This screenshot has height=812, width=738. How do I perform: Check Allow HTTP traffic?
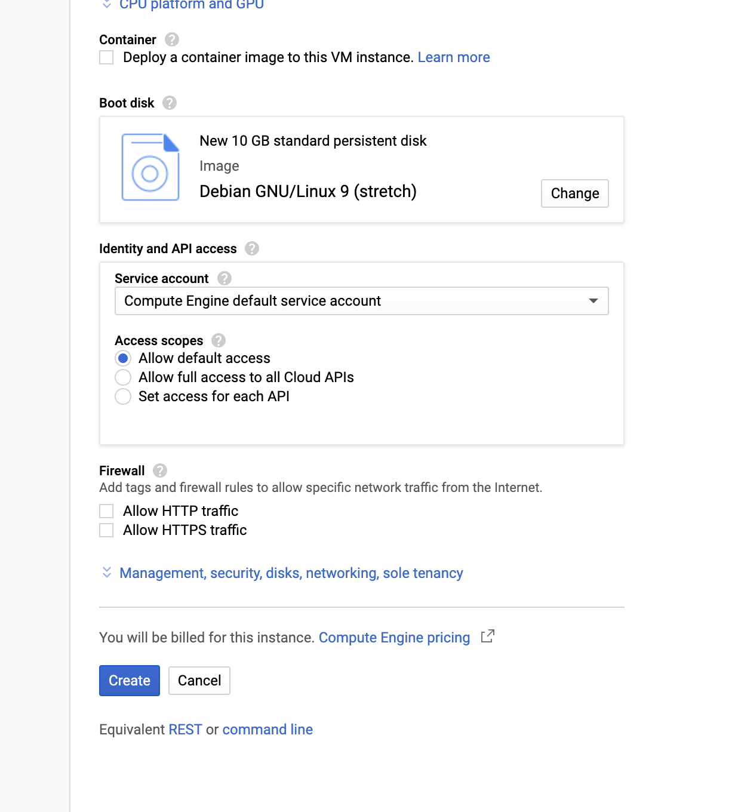click(106, 511)
